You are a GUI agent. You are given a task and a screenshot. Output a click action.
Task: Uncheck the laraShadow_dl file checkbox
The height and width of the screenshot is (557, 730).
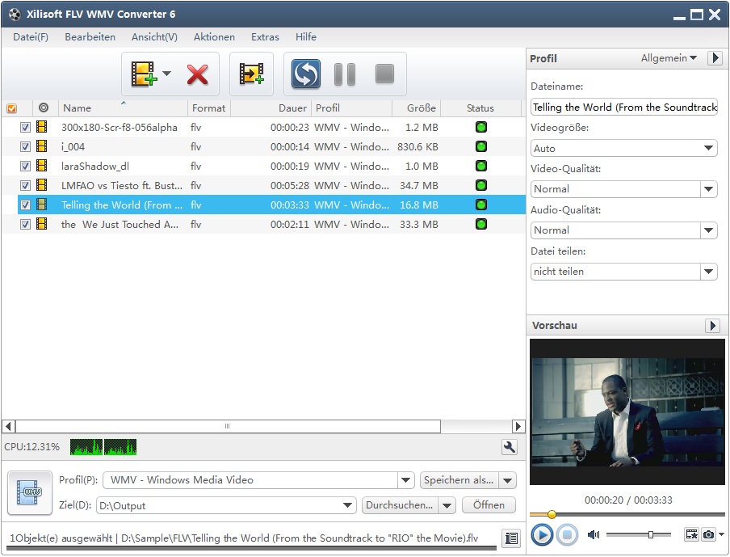coord(25,166)
